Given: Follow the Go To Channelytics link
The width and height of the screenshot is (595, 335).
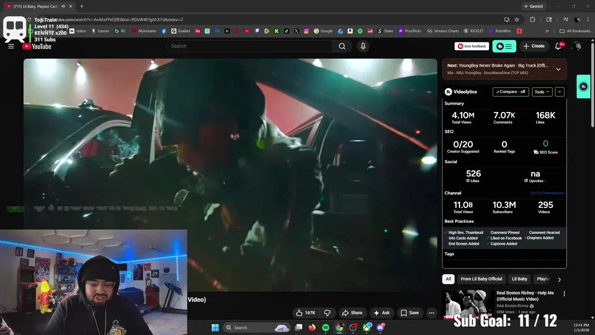Looking at the screenshot, I should tap(547, 193).
